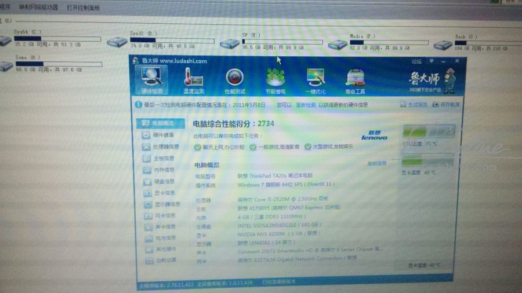Click the 主程序版本 2.78.11.422 status text
522x293 pixels.
[166, 285]
